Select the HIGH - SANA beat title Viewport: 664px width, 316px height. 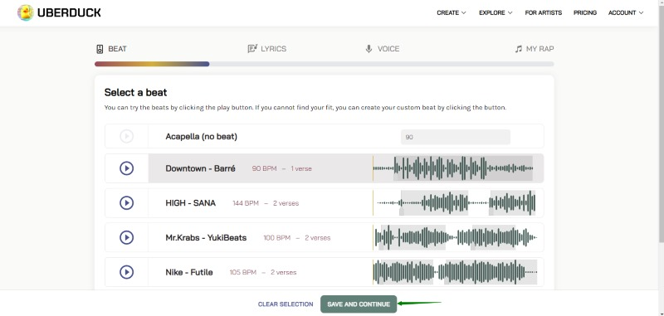191,203
